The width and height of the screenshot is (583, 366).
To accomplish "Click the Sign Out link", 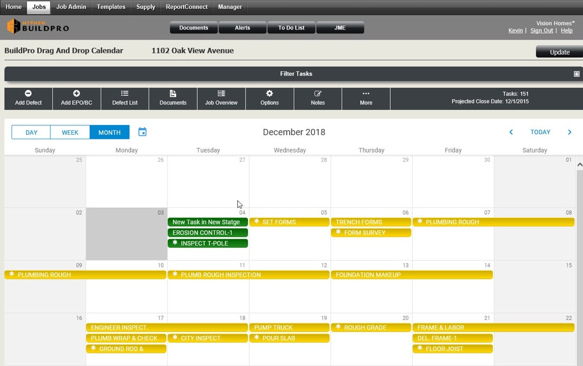I will [x=541, y=30].
